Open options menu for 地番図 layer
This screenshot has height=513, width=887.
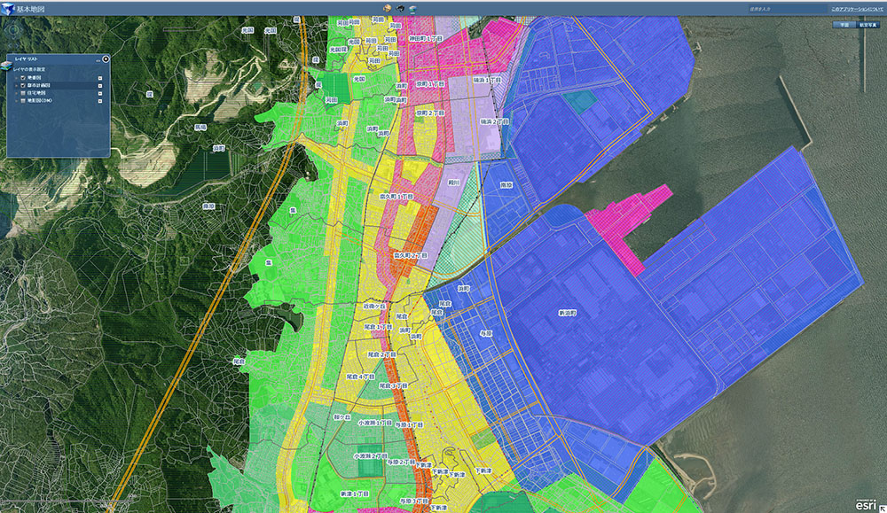coord(100,78)
